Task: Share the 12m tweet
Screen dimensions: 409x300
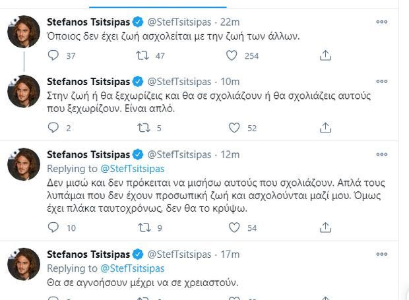Action: coord(325,227)
